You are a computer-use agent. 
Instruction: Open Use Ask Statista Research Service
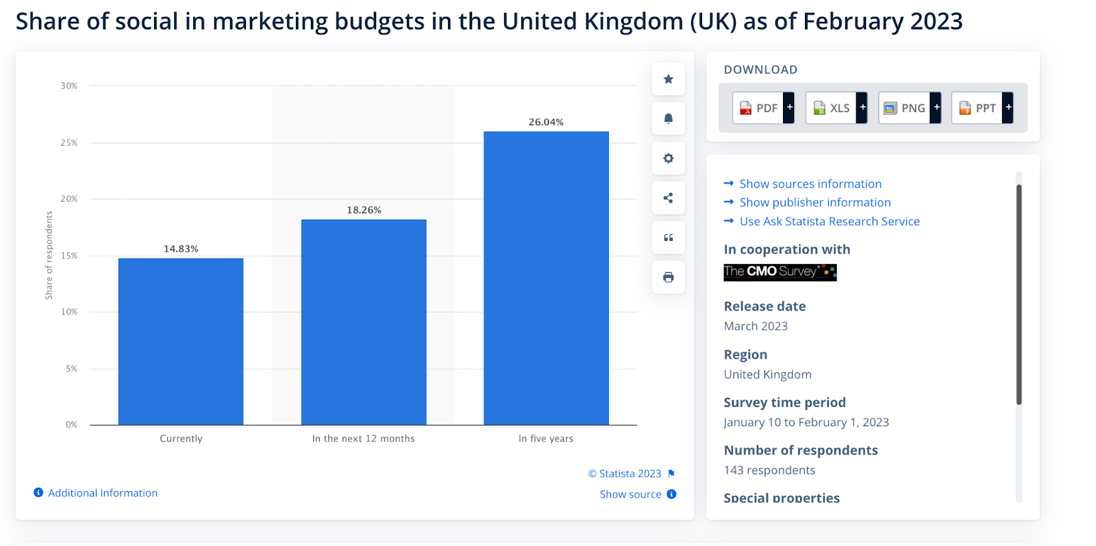pos(830,222)
